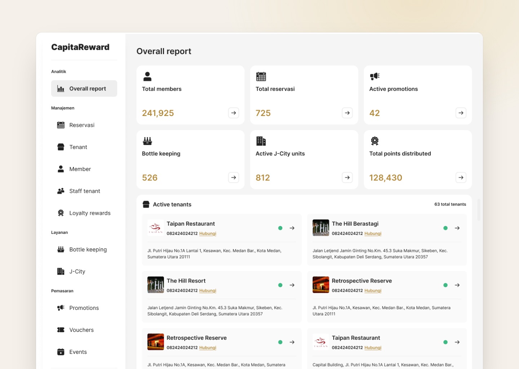Click the 63 total tenants label
Viewport: 519px width, 369px height.
click(450, 204)
